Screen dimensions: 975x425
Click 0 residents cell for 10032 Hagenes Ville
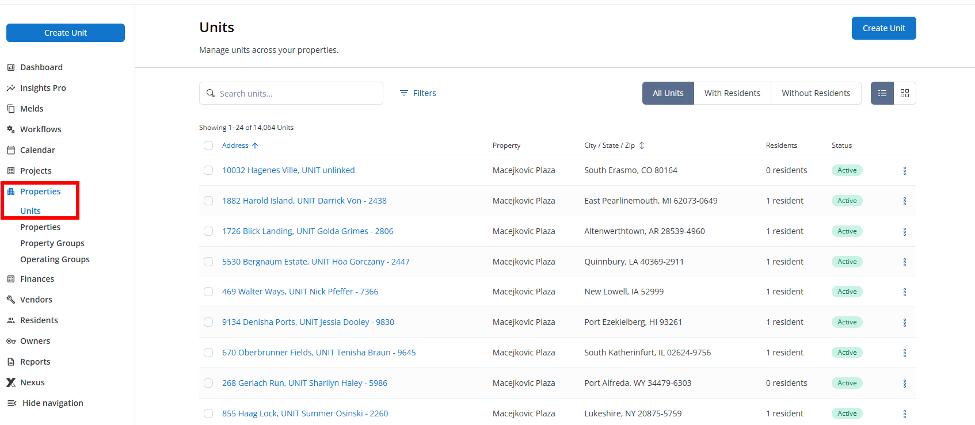[x=787, y=170]
